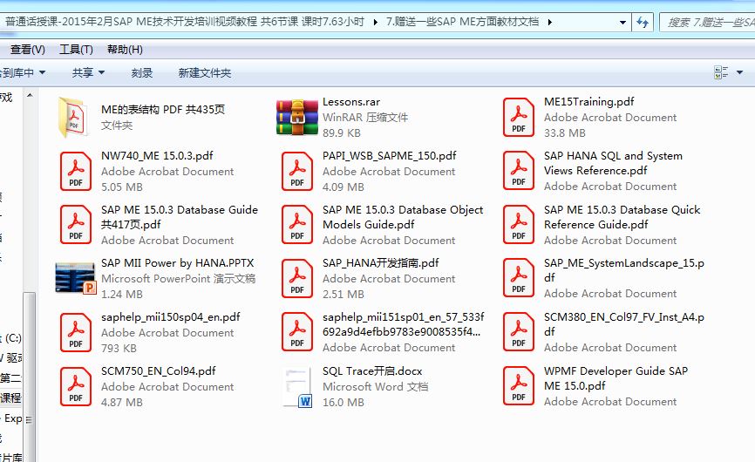Select the SQL Trace开启.docx Word icon

(x=297, y=387)
